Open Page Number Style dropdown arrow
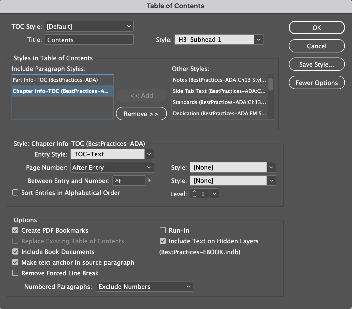The height and width of the screenshot is (309, 352). tap(271, 167)
